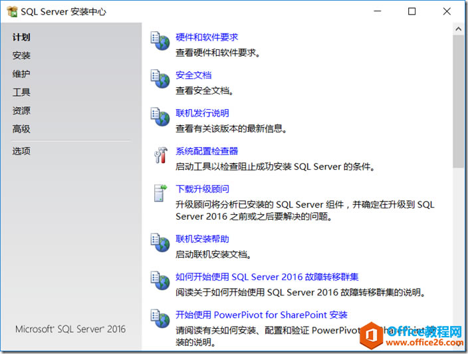The image size is (468, 354).
Task: Click the Microsoft SQL Server 2016 label
Action: point(70,329)
